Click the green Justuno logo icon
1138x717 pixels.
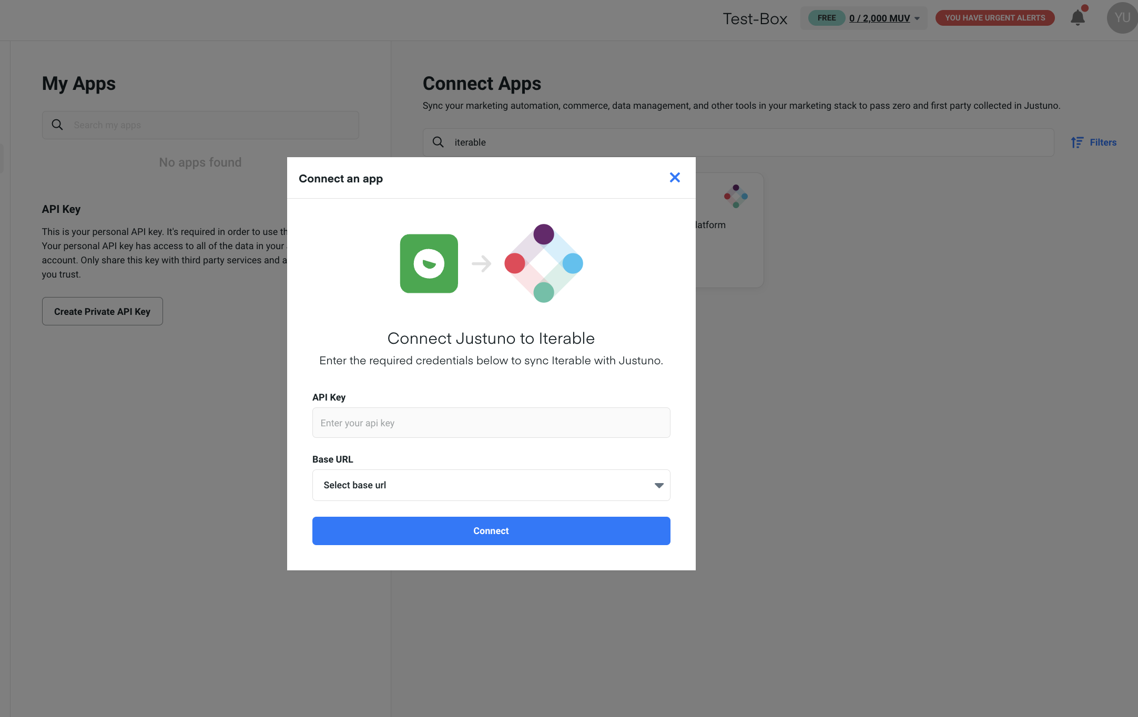point(429,263)
